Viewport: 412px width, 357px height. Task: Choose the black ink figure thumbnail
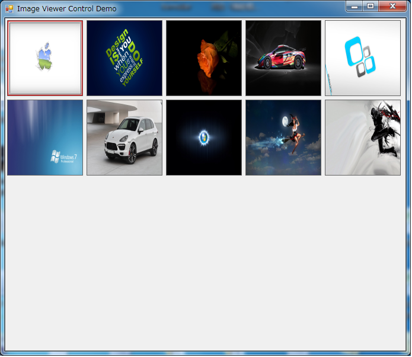tap(363, 138)
